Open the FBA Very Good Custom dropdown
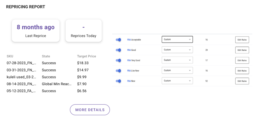This screenshot has width=255, height=119. pyautogui.click(x=177, y=60)
